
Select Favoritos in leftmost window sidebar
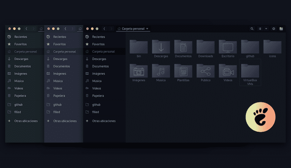tap(25, 44)
